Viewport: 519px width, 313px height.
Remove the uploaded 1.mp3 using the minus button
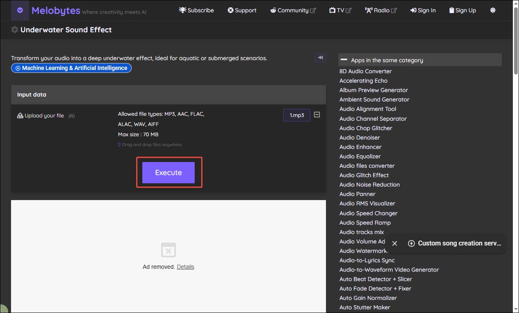tap(317, 115)
